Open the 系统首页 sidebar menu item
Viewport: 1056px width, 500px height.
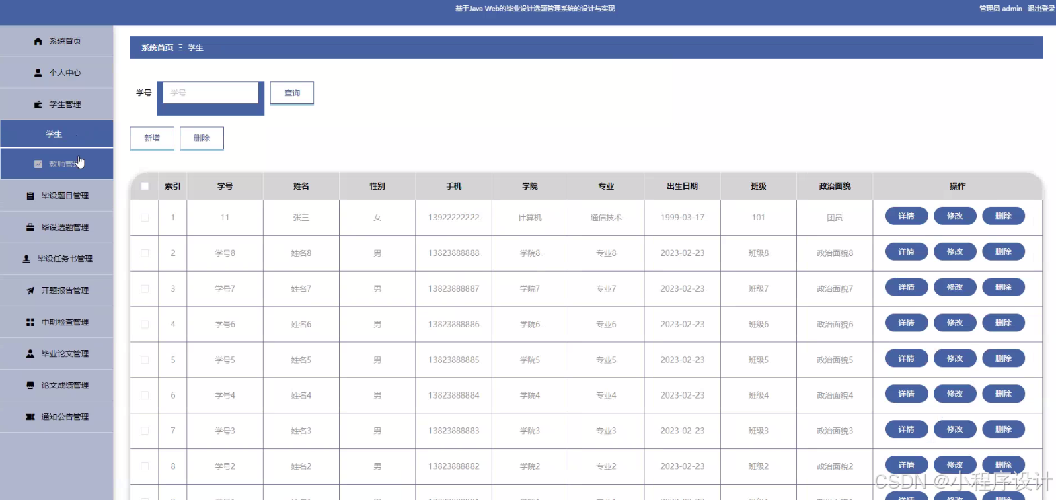(56, 41)
